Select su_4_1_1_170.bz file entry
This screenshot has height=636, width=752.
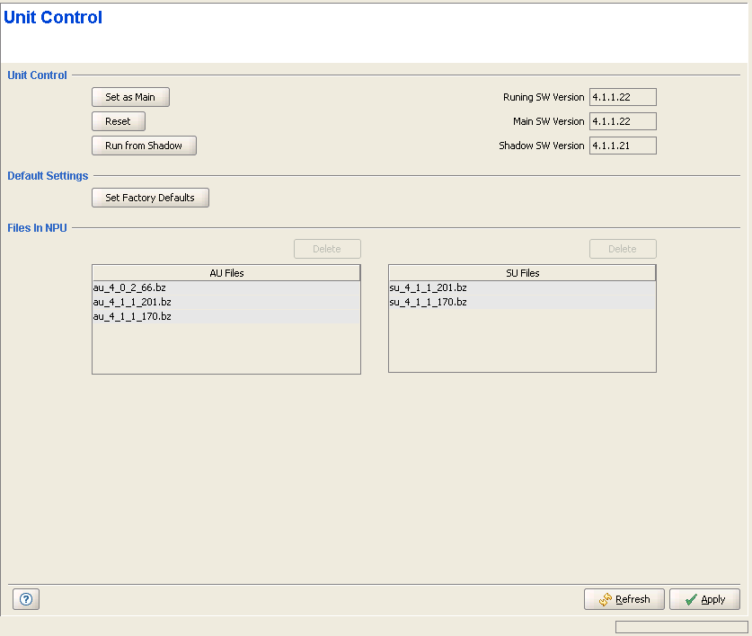(x=428, y=302)
